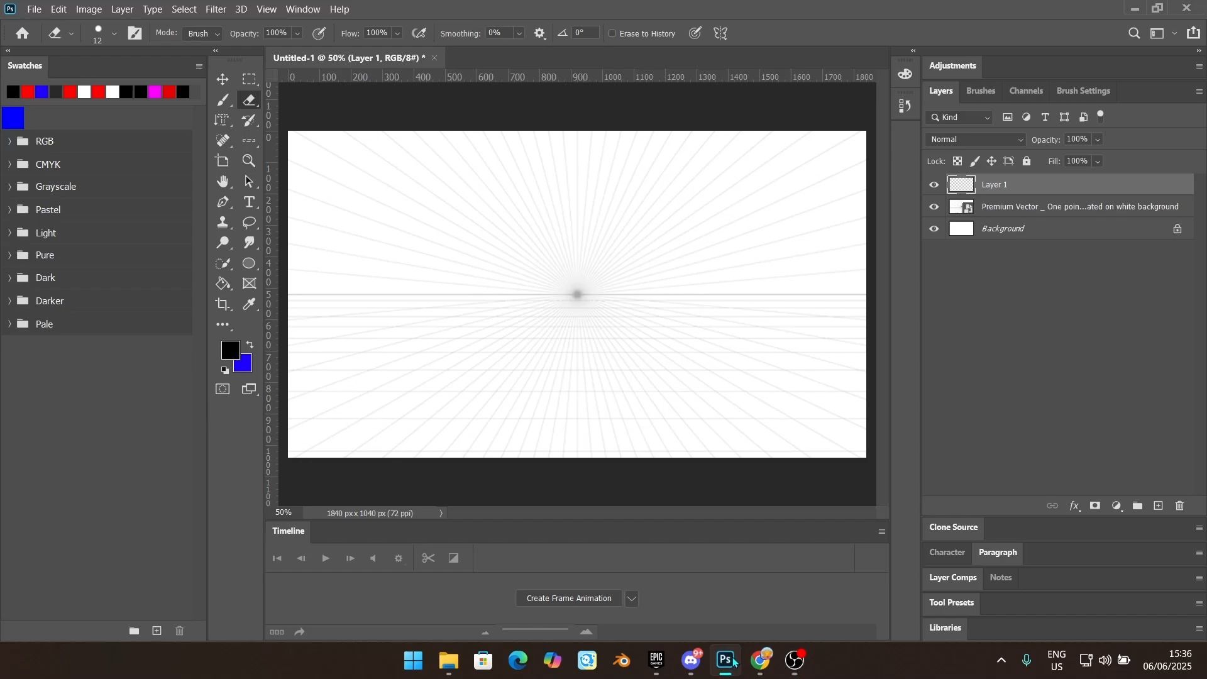
Task: Open the layer blend mode Normal dropdown
Action: pyautogui.click(x=976, y=140)
